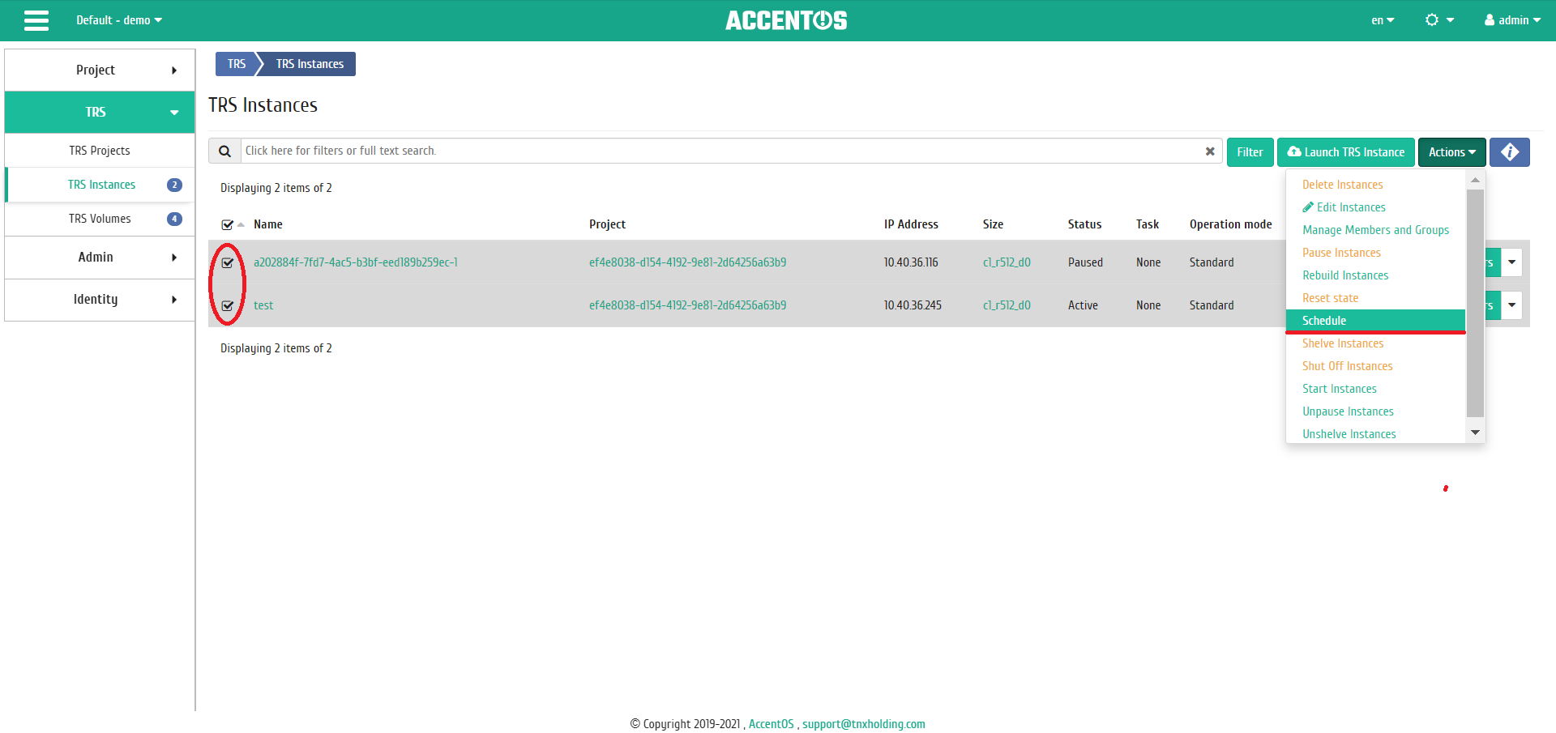Click cl_r512_d0 size in Active row
The height and width of the screenshot is (733, 1556).
point(1007,305)
